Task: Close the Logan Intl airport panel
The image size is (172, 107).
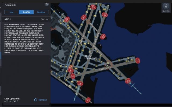Action: click(x=47, y=4)
